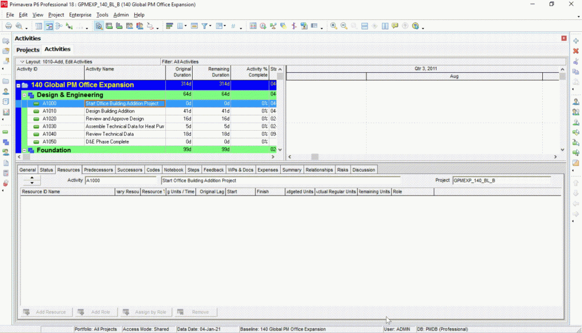Show the Activity Usage Spreadsheet icon
Screen dimensions: 582x333
click(x=109, y=26)
